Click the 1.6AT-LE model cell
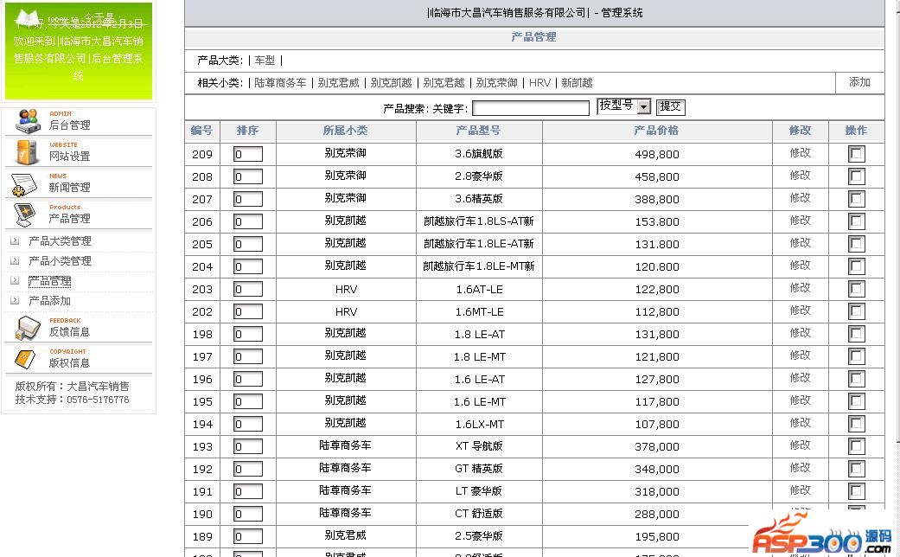Screen dimensions: 900x557 coord(479,290)
